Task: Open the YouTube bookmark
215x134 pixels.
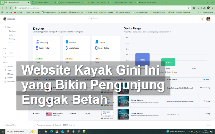Action: [x=18, y=12]
